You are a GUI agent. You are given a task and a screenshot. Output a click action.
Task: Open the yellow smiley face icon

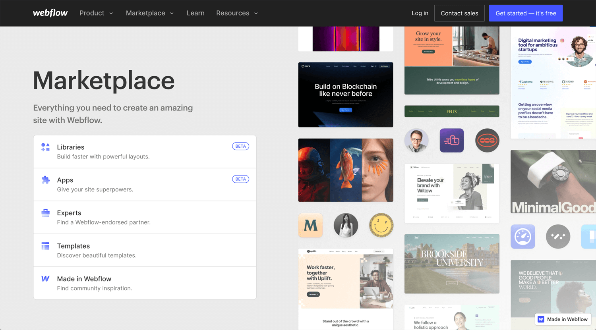[381, 225]
